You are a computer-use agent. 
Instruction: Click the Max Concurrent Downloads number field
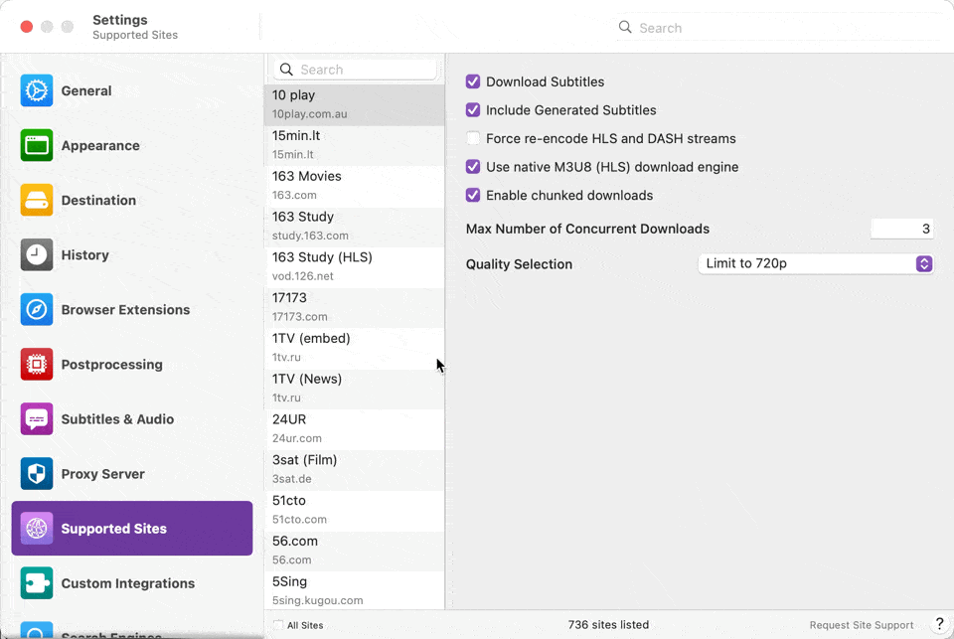(901, 229)
